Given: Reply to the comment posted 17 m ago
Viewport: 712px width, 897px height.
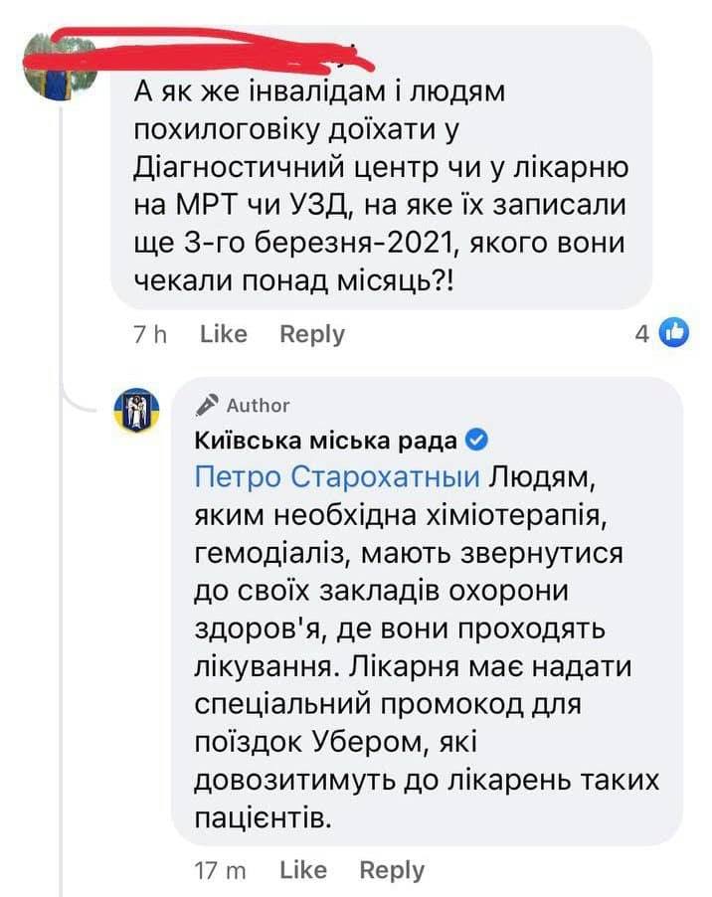Looking at the screenshot, I should 391,870.
